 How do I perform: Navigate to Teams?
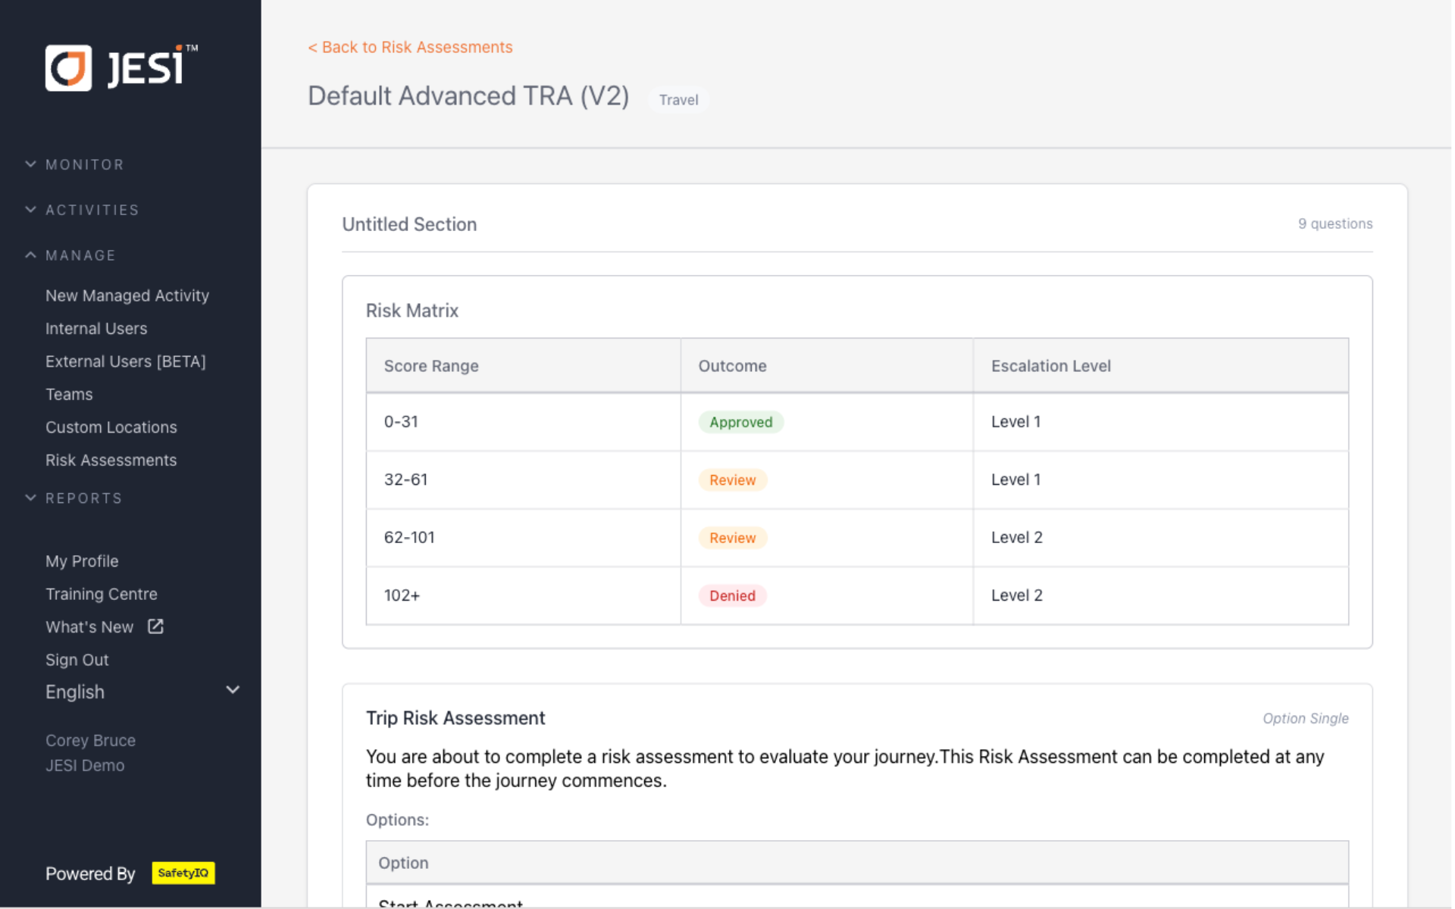(69, 395)
